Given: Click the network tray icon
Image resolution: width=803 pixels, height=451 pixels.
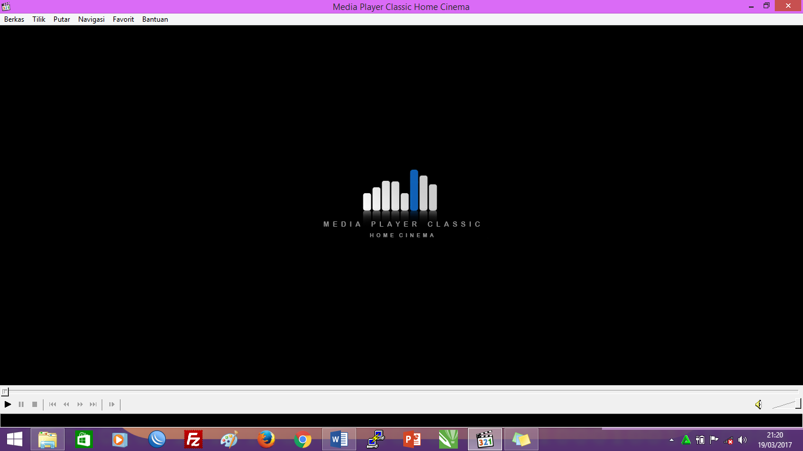Looking at the screenshot, I should tap(728, 440).
